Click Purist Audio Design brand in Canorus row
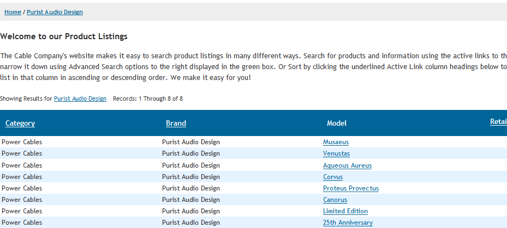Image resolution: width=507 pixels, height=228 pixels. [x=191, y=199]
